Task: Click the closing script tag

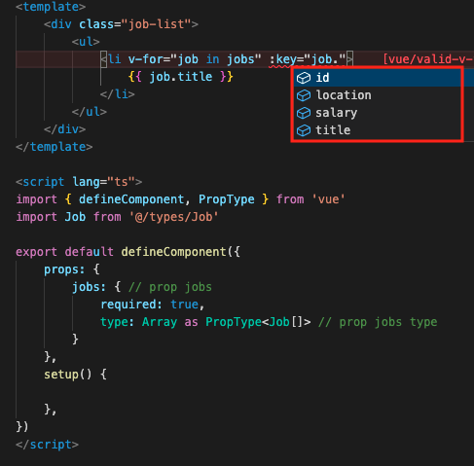Action: click(x=47, y=445)
